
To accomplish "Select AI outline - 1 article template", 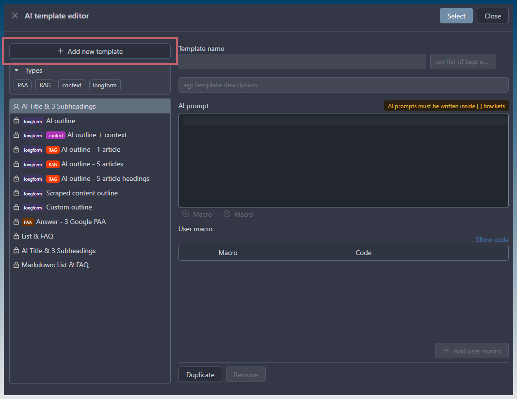I will (90, 150).
